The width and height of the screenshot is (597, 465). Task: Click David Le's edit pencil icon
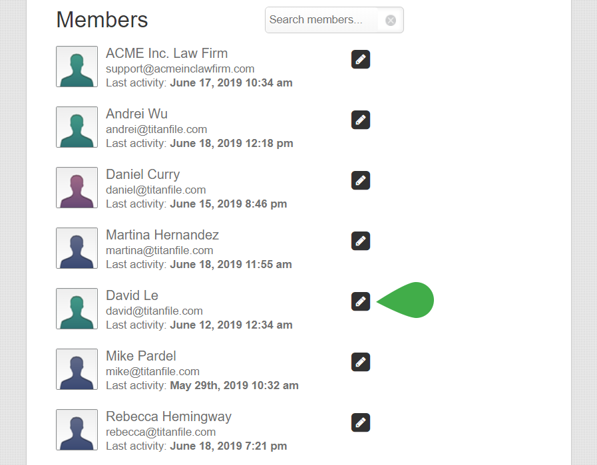tap(361, 301)
